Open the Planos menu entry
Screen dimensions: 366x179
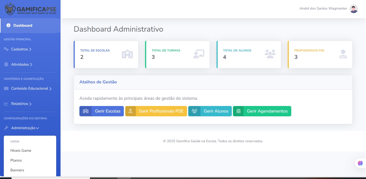[x=16, y=160]
